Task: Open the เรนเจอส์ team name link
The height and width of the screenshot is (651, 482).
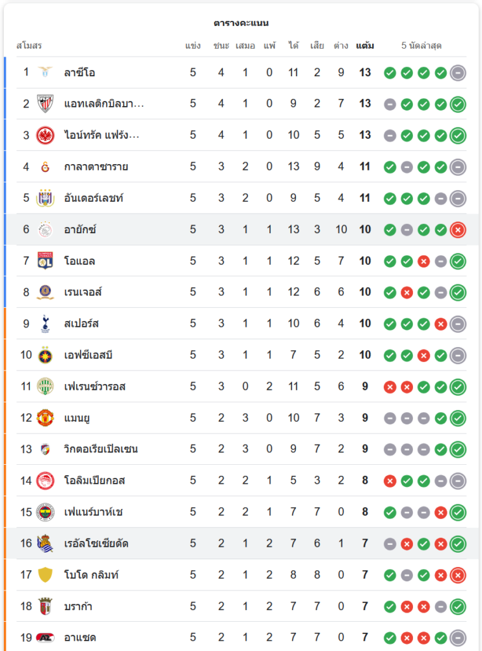Action: [x=83, y=292]
